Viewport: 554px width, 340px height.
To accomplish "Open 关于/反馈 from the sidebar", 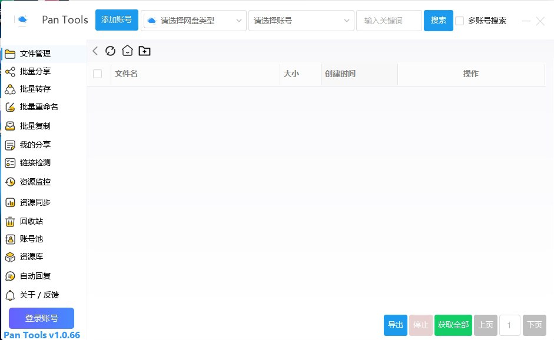I will (x=35, y=295).
